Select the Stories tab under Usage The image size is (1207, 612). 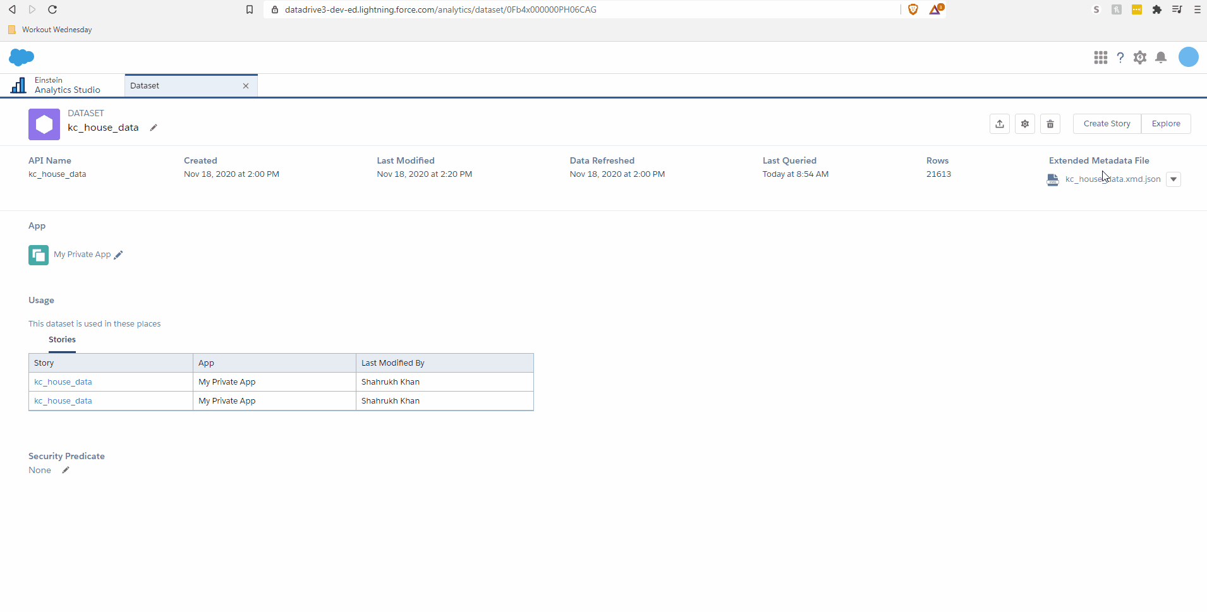pos(62,340)
